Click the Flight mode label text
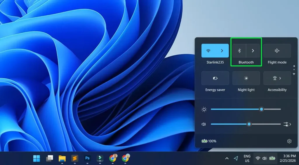299x165 pixels. (x=277, y=62)
